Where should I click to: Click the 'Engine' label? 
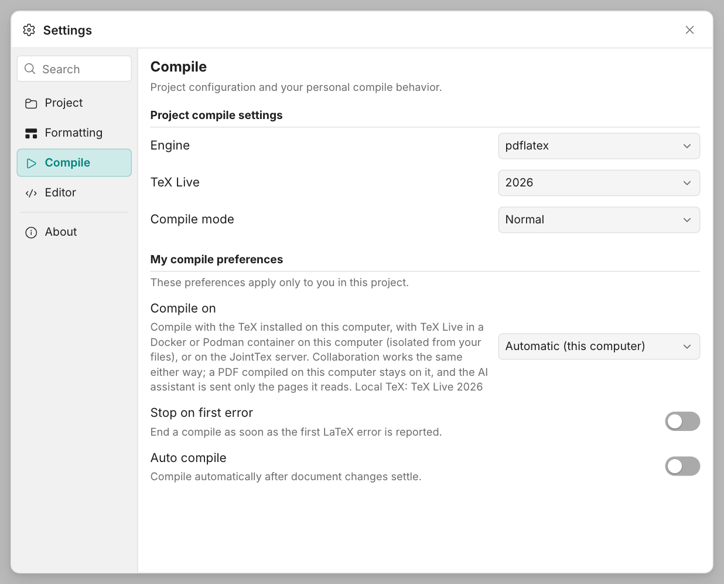pos(170,145)
